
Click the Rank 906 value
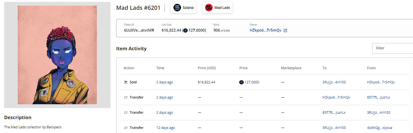(217, 30)
